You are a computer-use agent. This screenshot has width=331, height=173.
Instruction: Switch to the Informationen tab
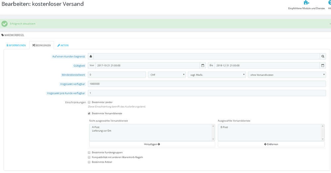coord(16,45)
